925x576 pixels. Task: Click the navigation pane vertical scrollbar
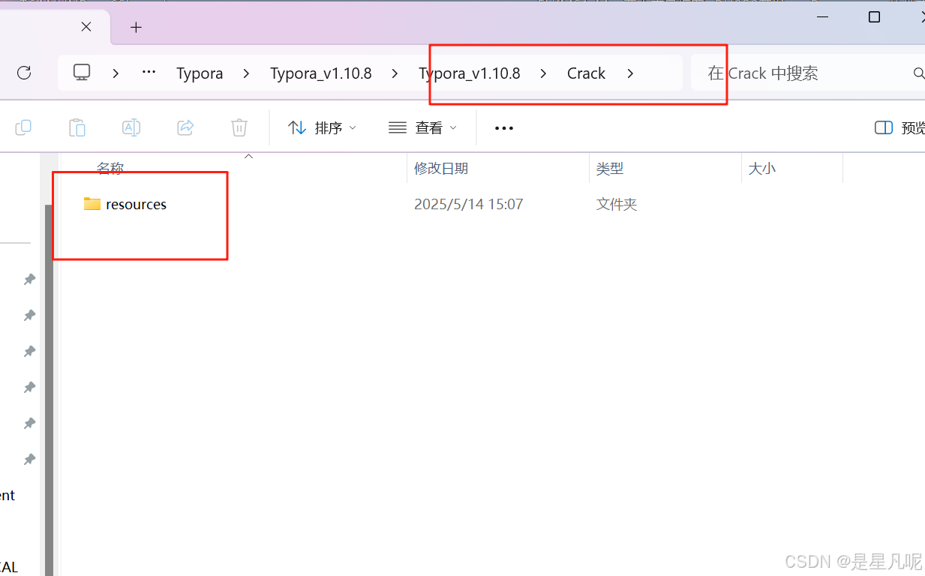click(x=50, y=390)
